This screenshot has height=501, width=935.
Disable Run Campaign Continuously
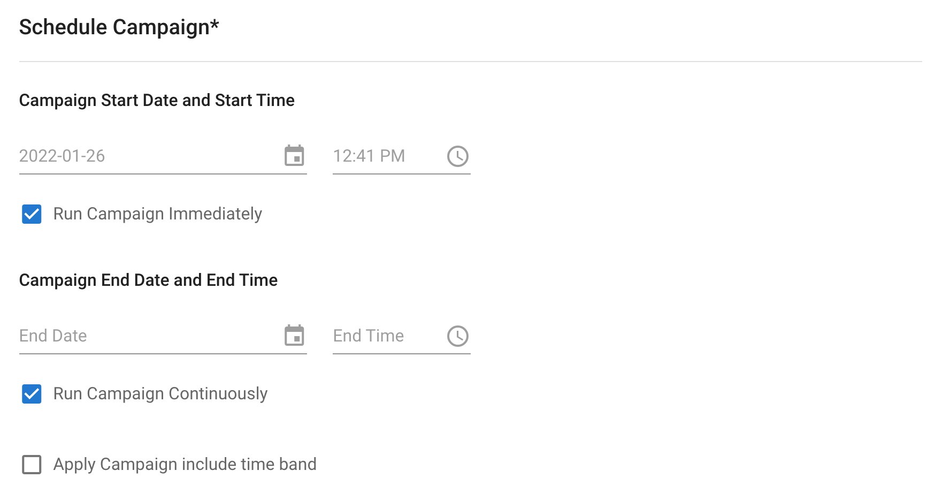[31, 394]
